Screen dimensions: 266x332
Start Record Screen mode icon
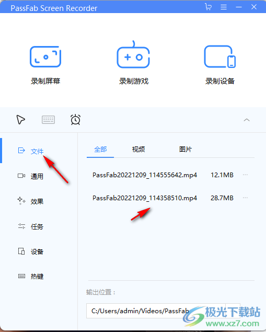(45, 56)
